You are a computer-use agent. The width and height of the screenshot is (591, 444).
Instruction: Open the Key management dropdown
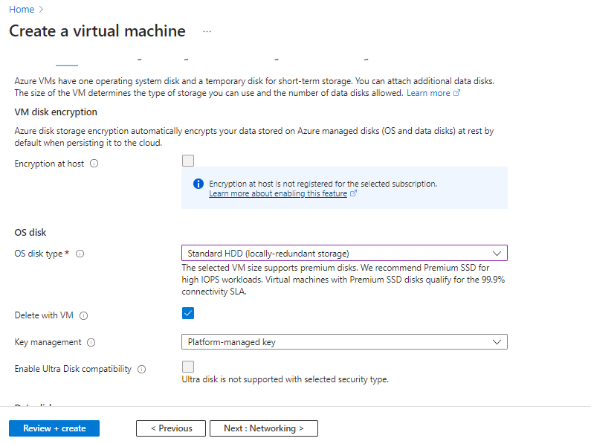click(344, 342)
